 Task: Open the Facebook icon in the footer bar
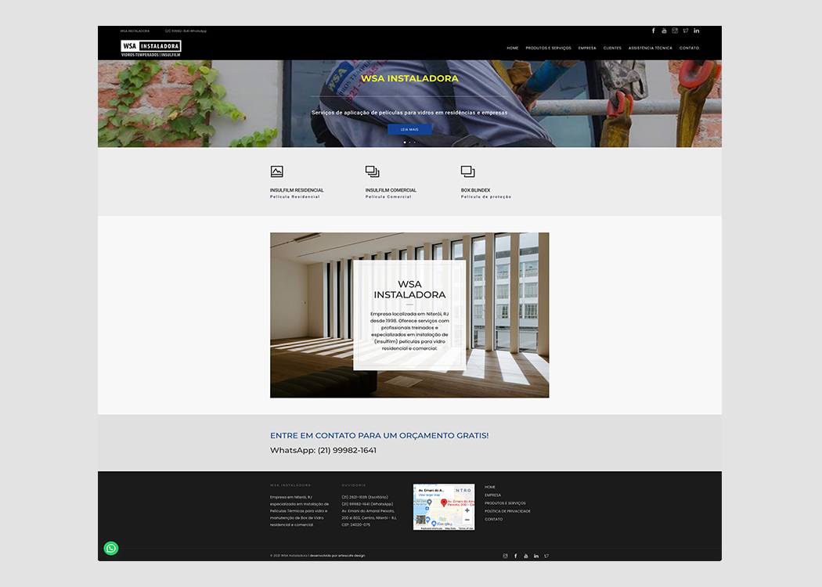coord(516,556)
